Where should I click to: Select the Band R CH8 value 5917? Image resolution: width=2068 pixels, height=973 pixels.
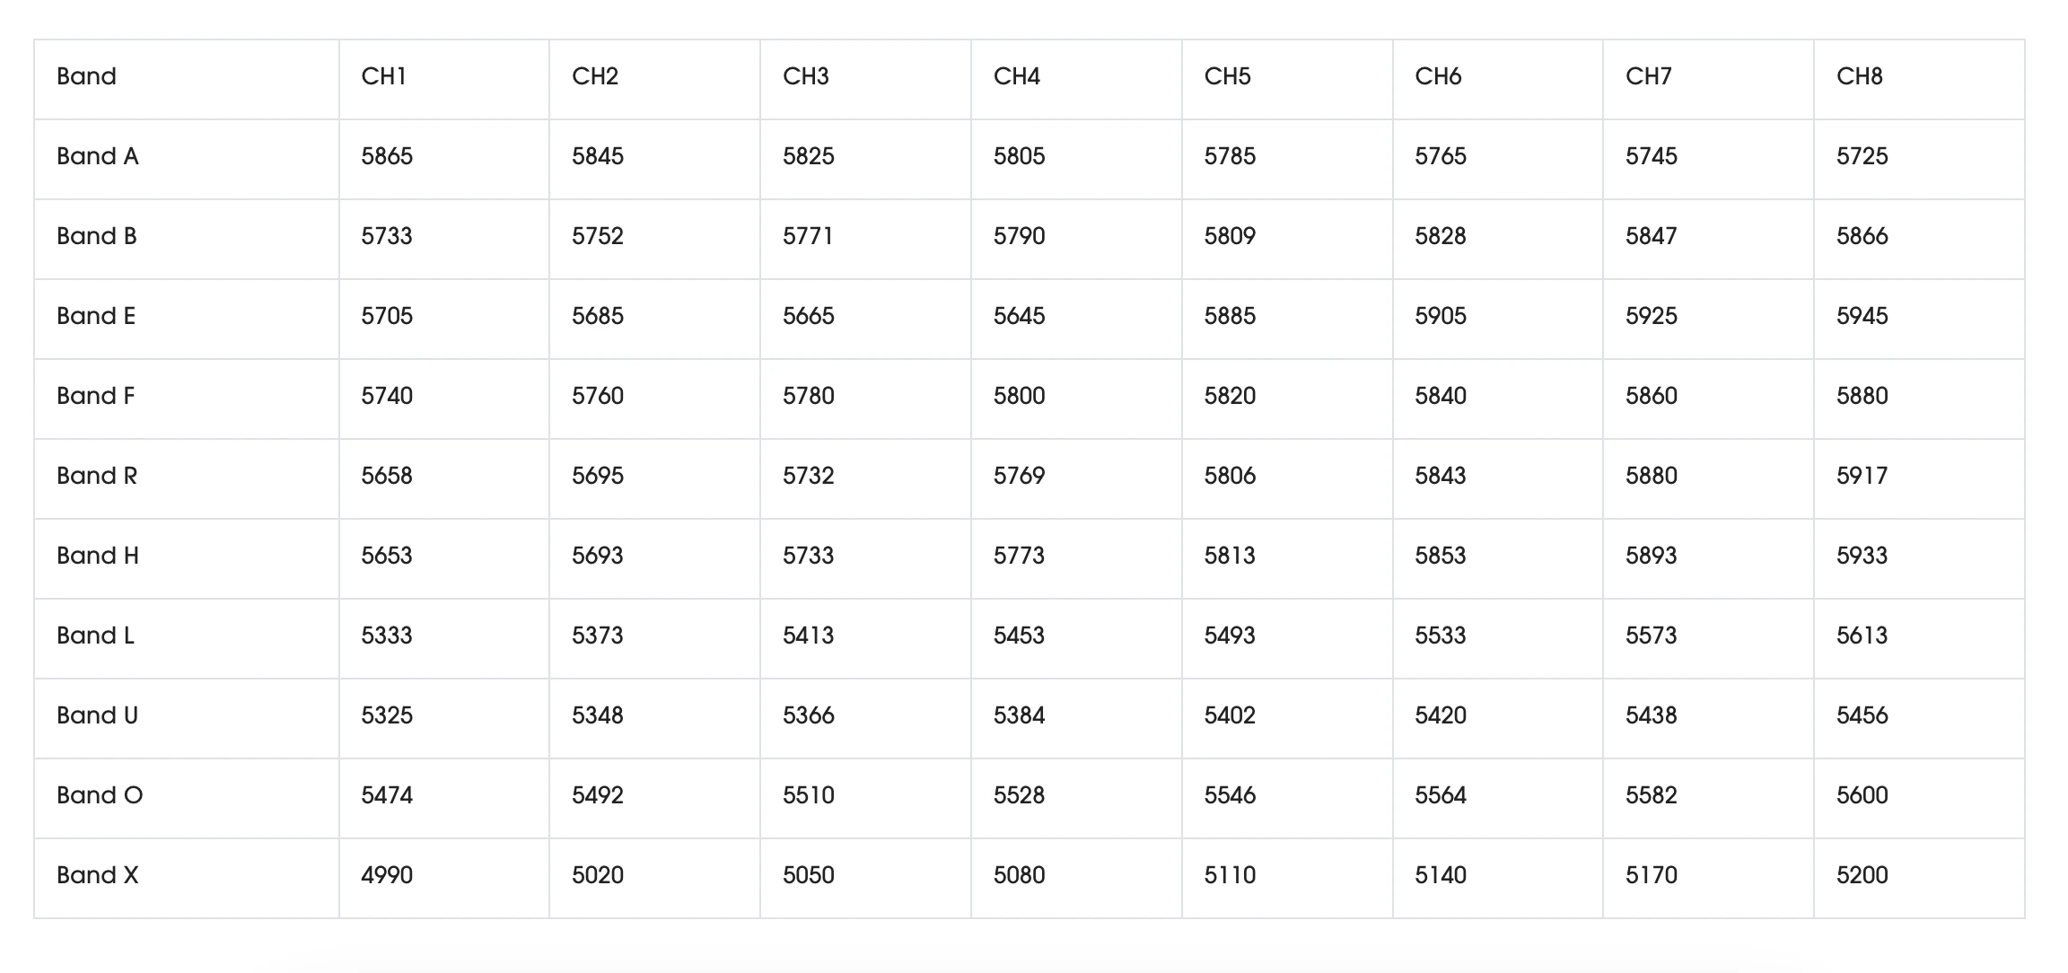click(1862, 476)
